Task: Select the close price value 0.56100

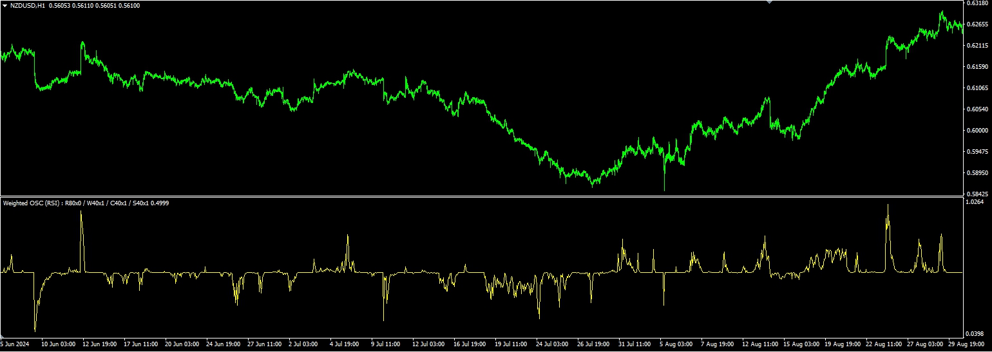Action: 129,5
